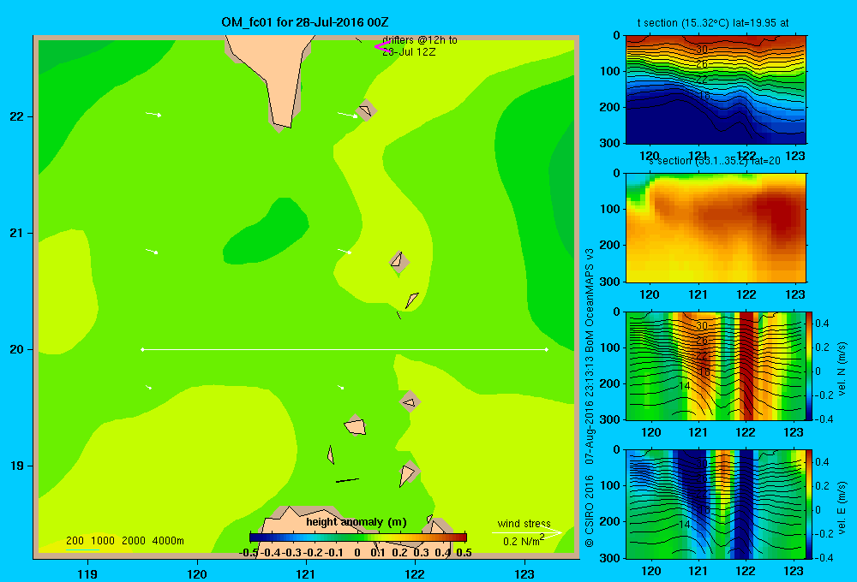Click the island near 19.35N 121.45E
Image resolution: width=857 pixels, height=582 pixels.
pos(355,425)
